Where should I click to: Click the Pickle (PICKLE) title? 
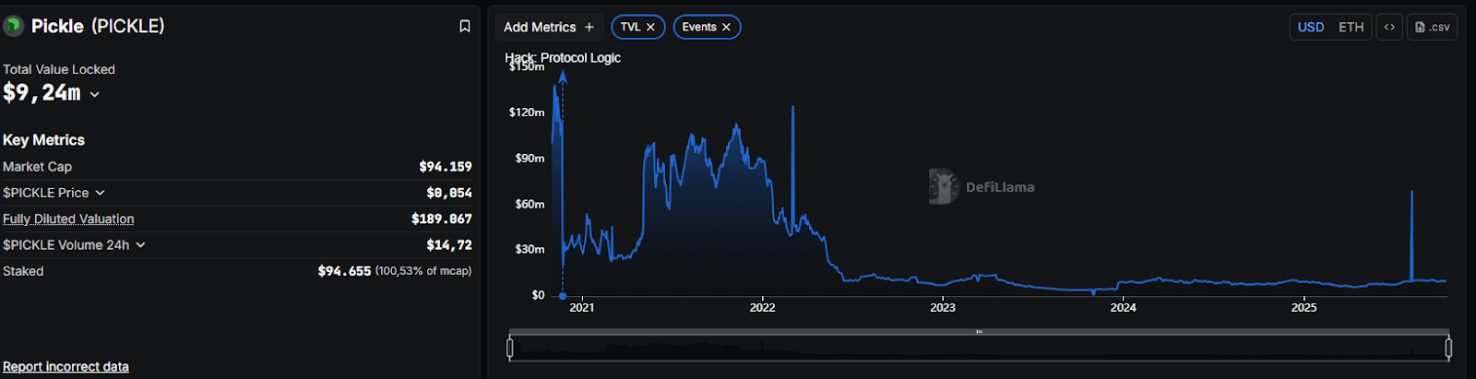click(98, 26)
